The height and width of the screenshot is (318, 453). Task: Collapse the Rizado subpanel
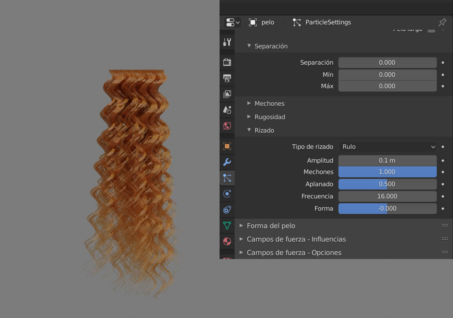tap(249, 130)
